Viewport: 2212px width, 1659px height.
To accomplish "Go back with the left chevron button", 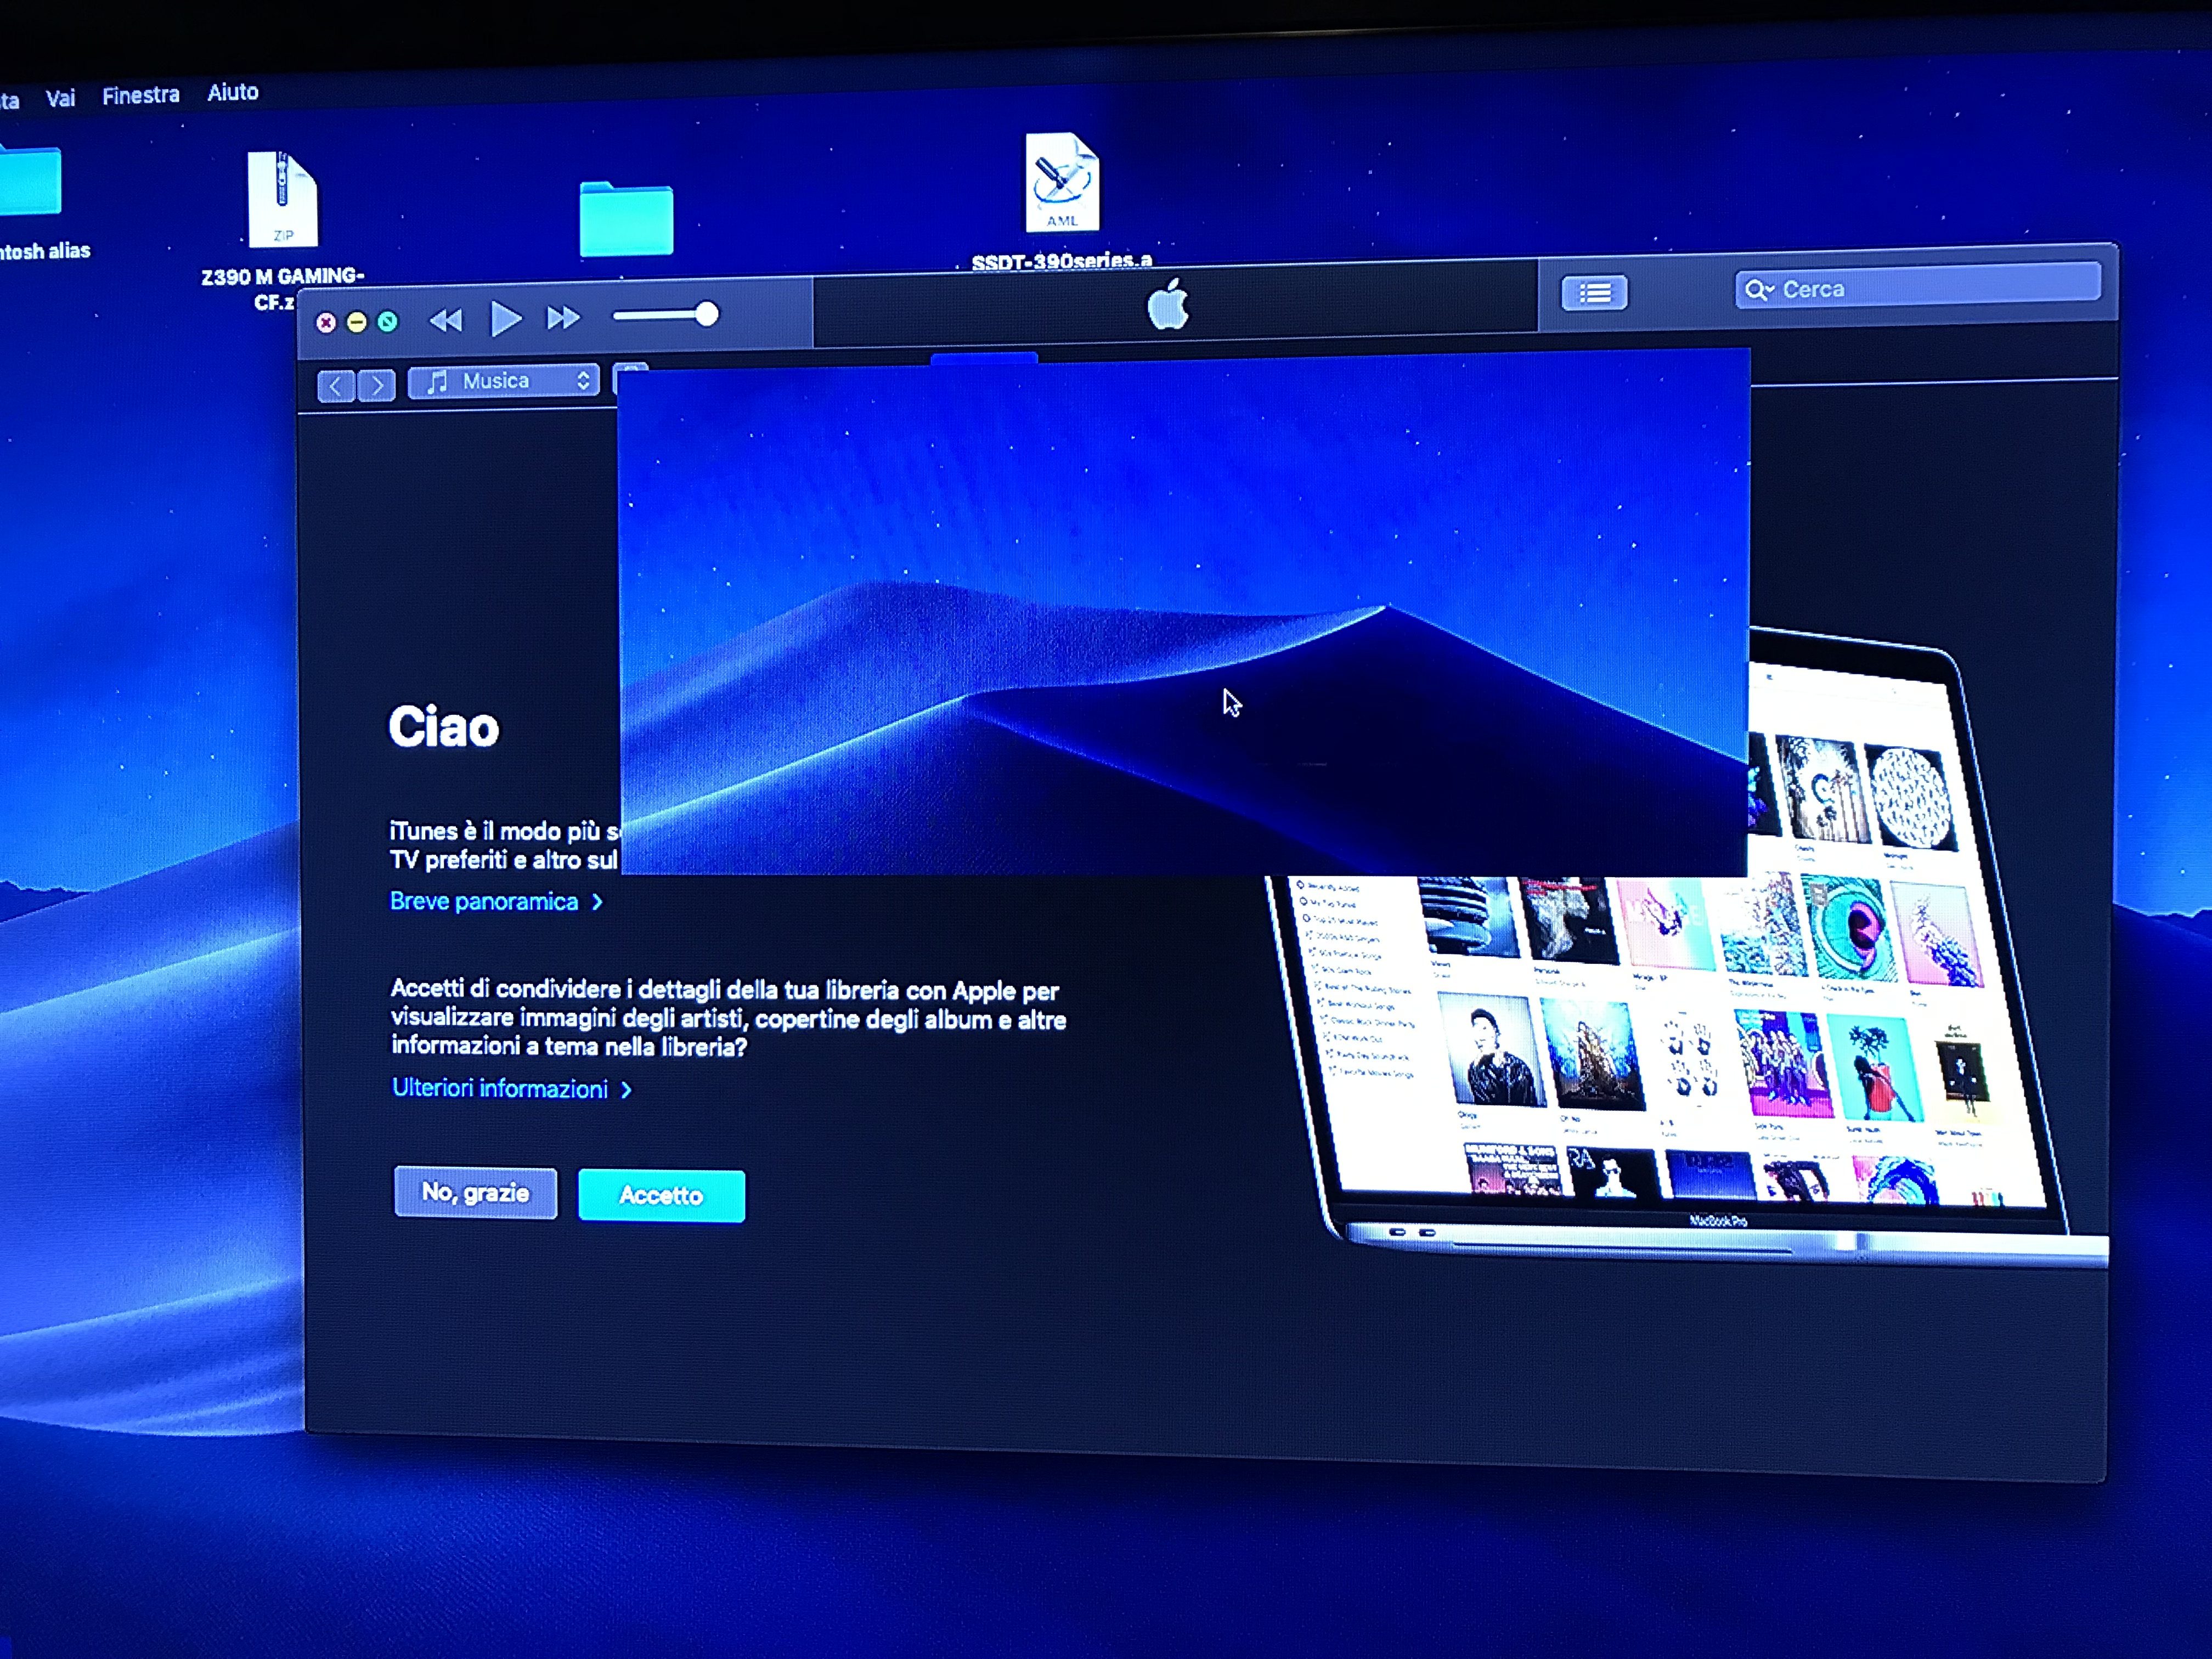I will pyautogui.click(x=336, y=386).
